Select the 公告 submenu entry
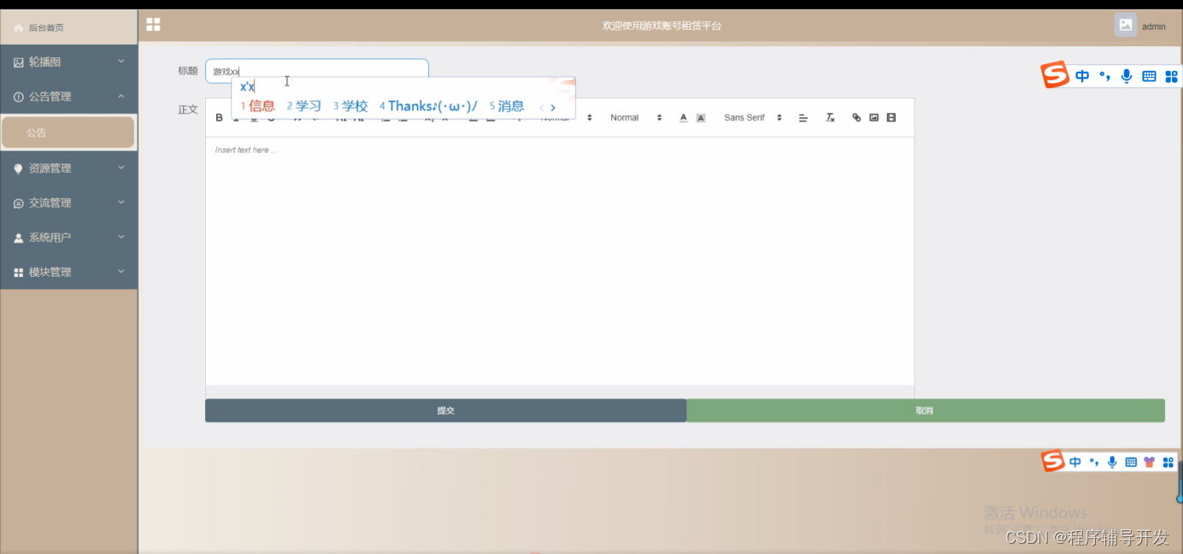The height and width of the screenshot is (554, 1183). click(x=68, y=133)
